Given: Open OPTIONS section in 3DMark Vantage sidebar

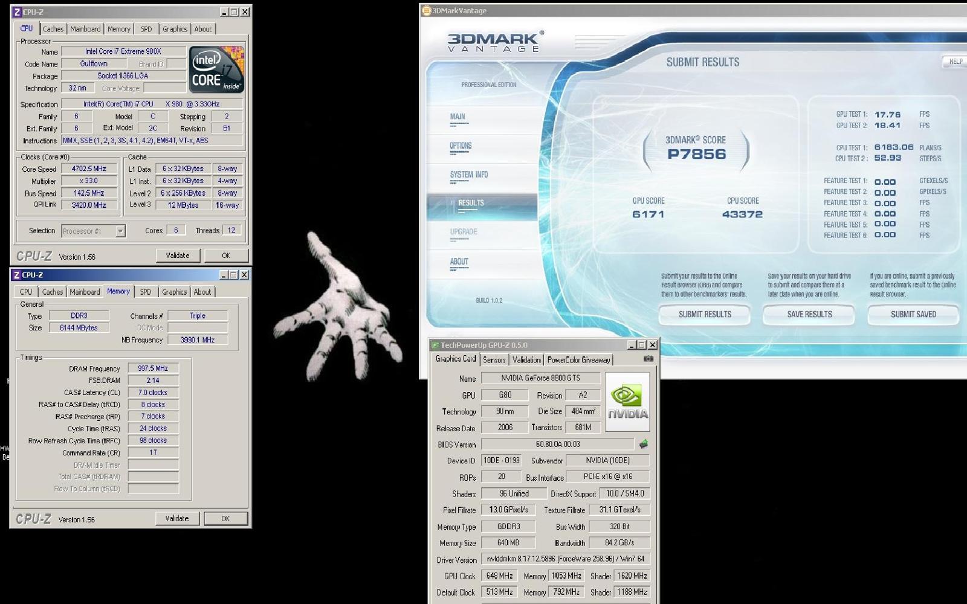Looking at the screenshot, I should [482, 148].
